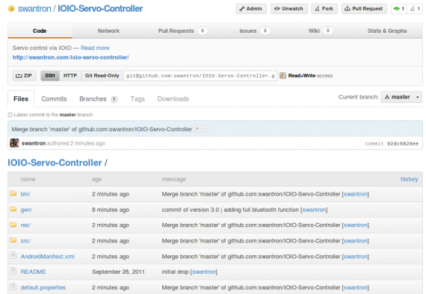
Task: Open the Stats & Graphs tab
Action: click(387, 31)
